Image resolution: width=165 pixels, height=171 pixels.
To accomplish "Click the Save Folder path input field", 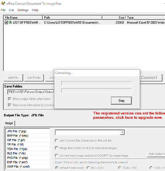I will (31, 92).
